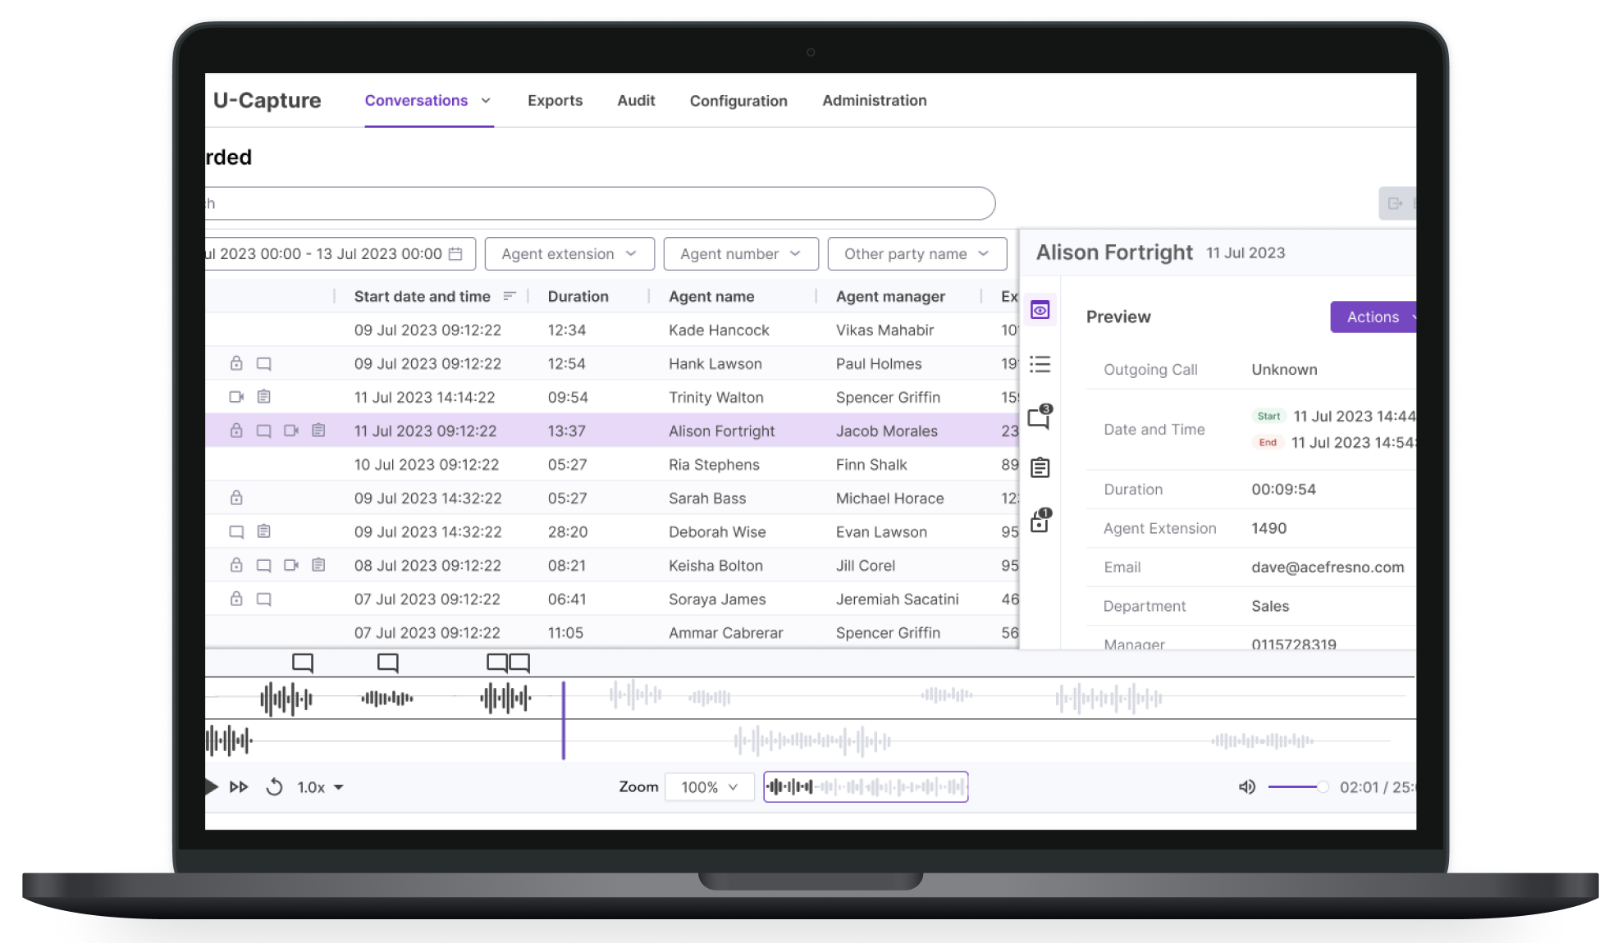
Task: Click the first comment marker on waveform timeline
Action: (303, 663)
